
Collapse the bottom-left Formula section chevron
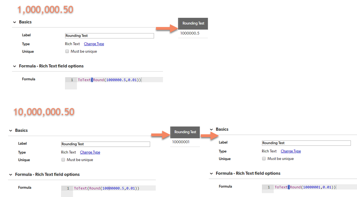[11, 175]
